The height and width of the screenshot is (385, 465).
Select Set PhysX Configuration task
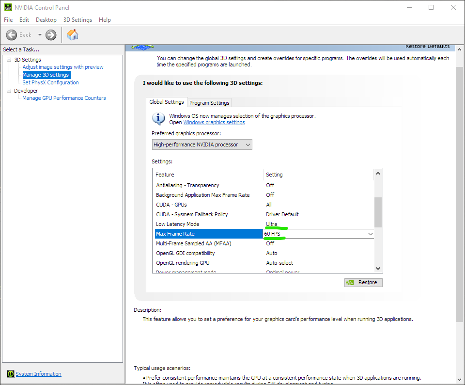tap(50, 82)
